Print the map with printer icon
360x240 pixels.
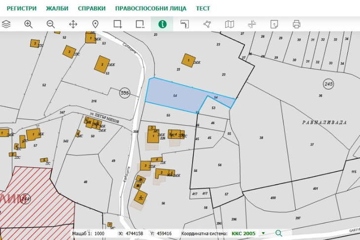pyautogui.click(x=296, y=24)
